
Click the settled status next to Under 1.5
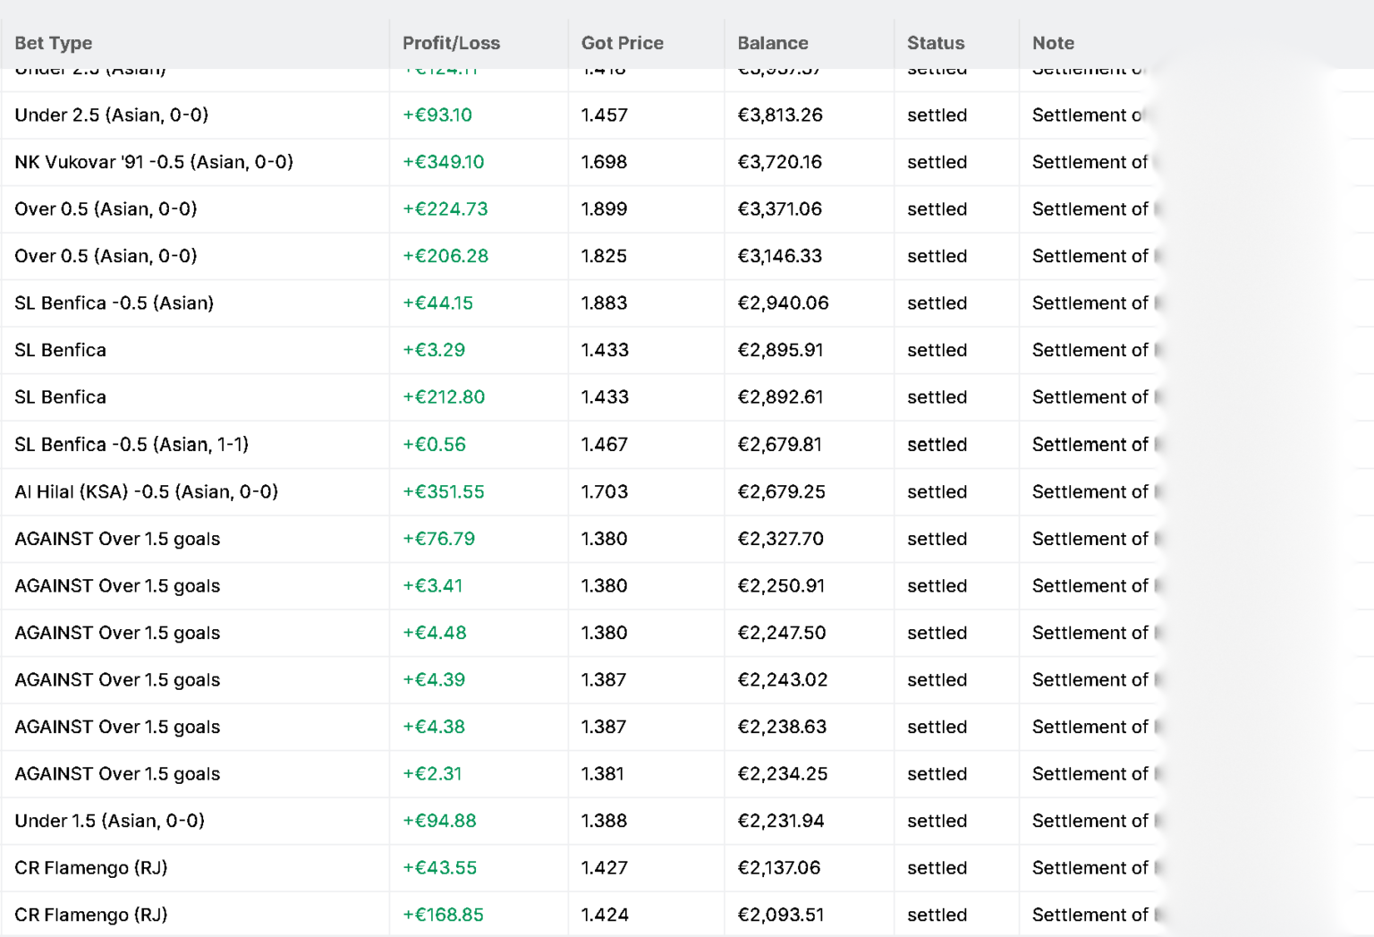tap(937, 821)
